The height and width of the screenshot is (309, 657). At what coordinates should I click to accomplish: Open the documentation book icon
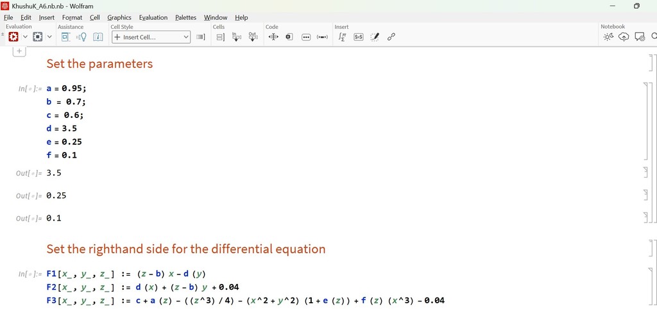(x=98, y=37)
